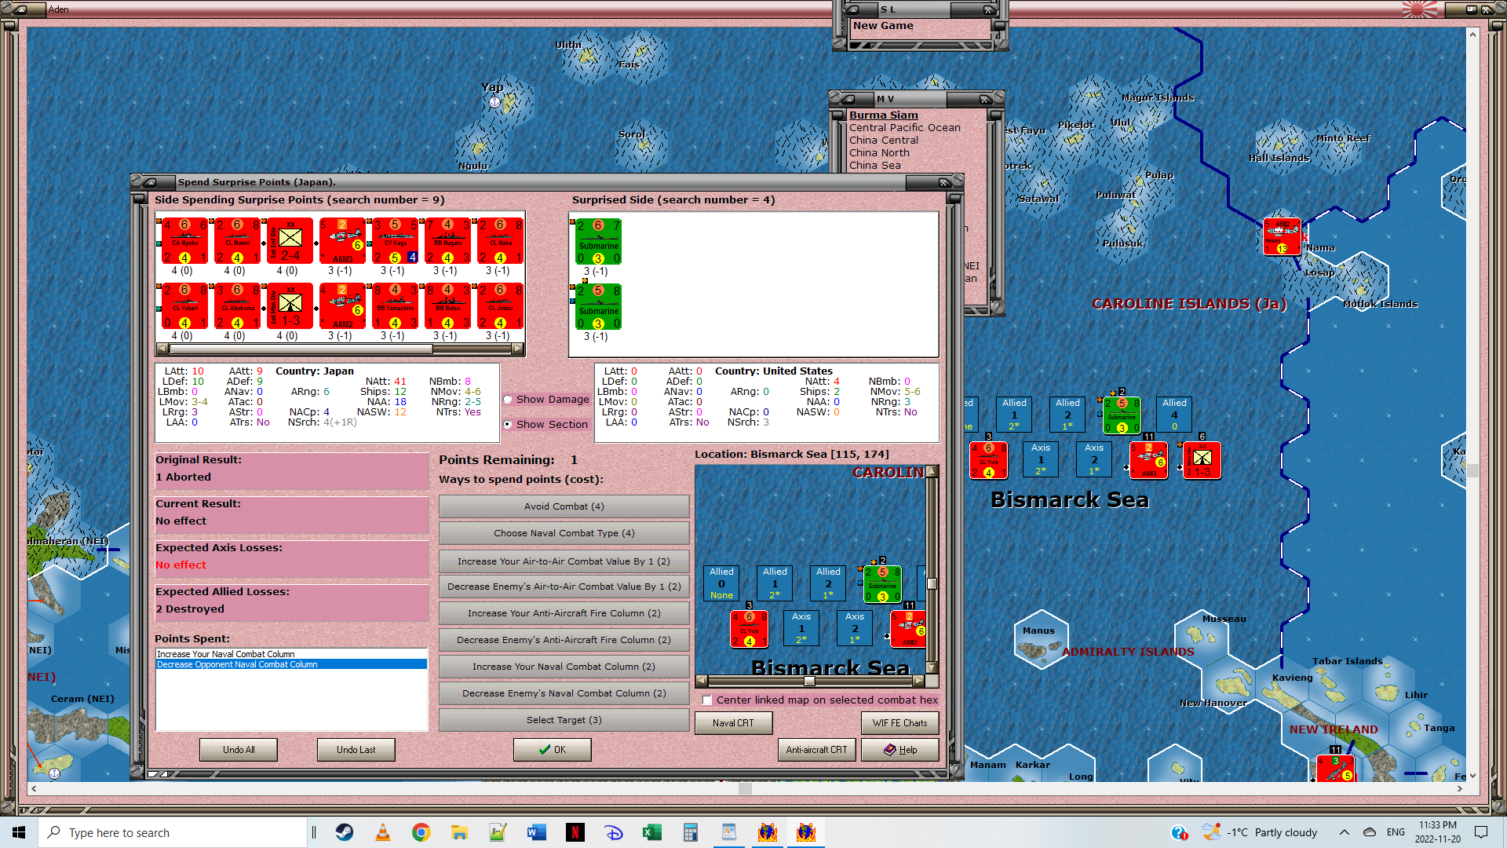The height and width of the screenshot is (848, 1507).
Task: Select the Show Section radio button
Action: (x=508, y=424)
